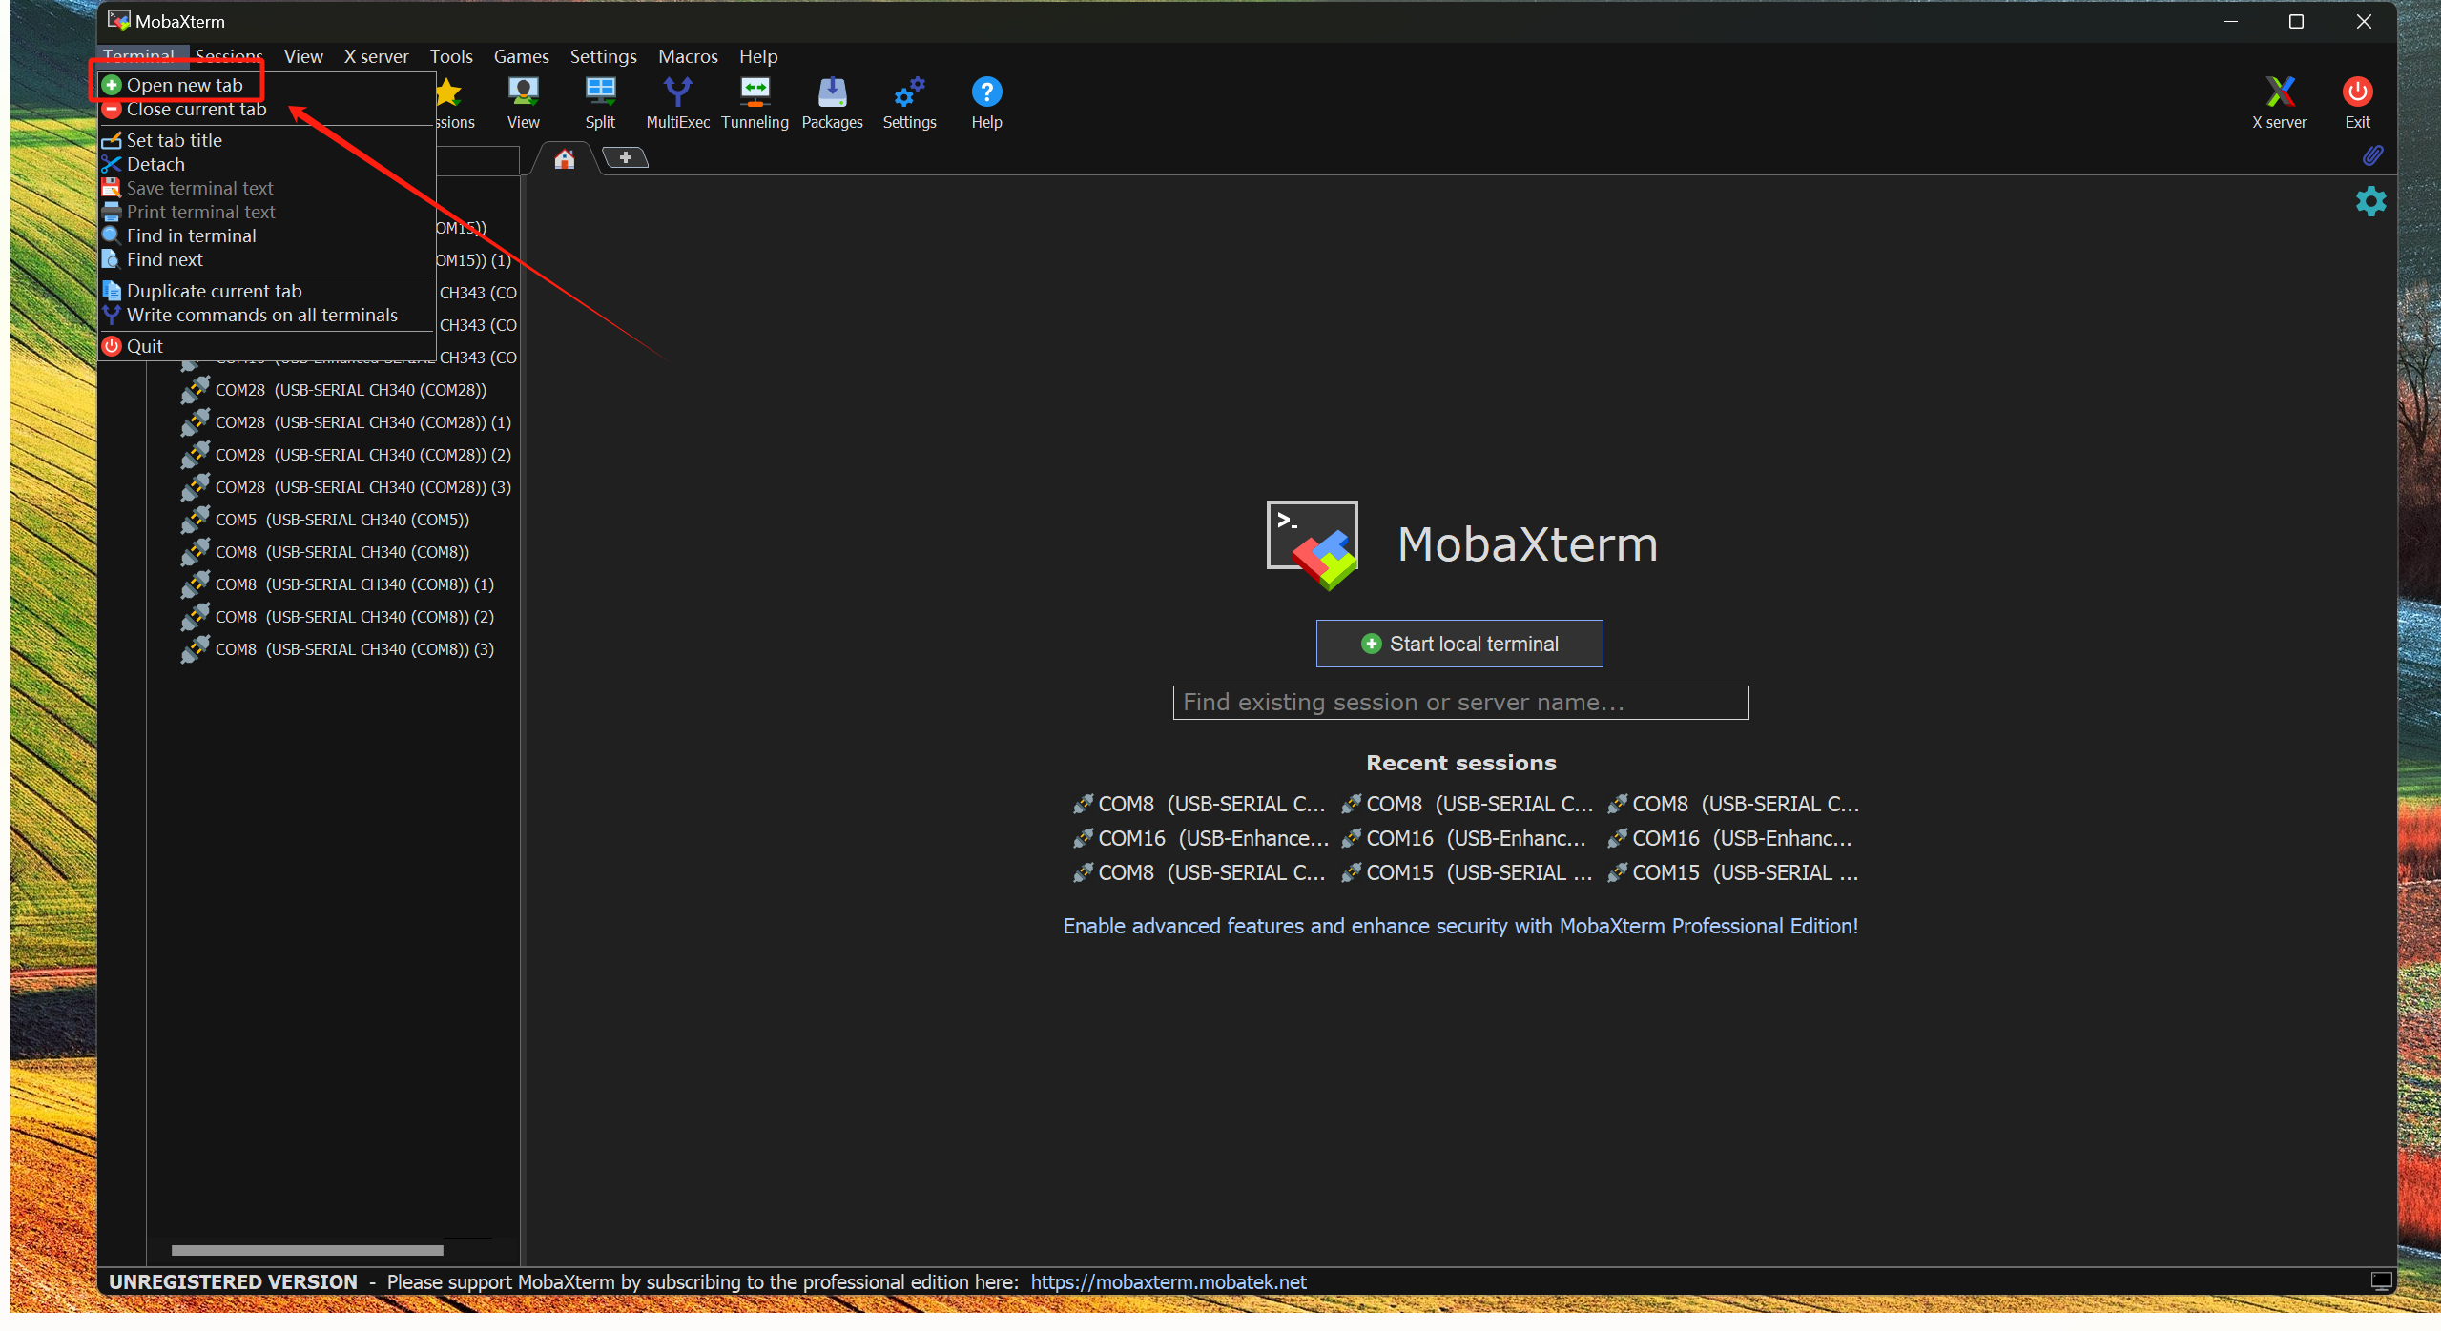
Task: Click the paperclip icon at top right
Action: click(2372, 155)
